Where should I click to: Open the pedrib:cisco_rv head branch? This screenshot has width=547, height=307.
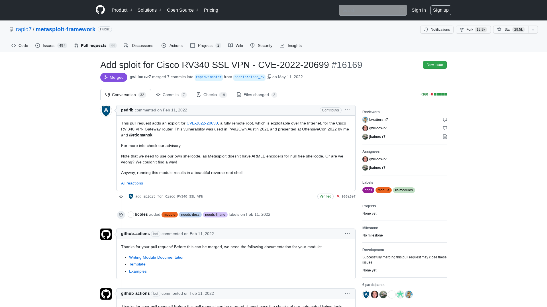tap(249, 77)
